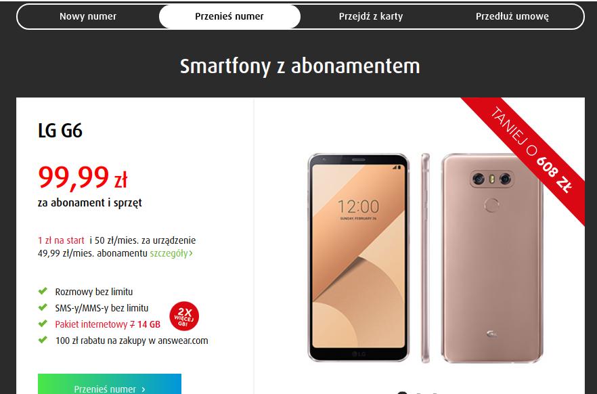Click the green Przenieś numer button
Viewport: 597px width, 394px height.
coord(110,384)
